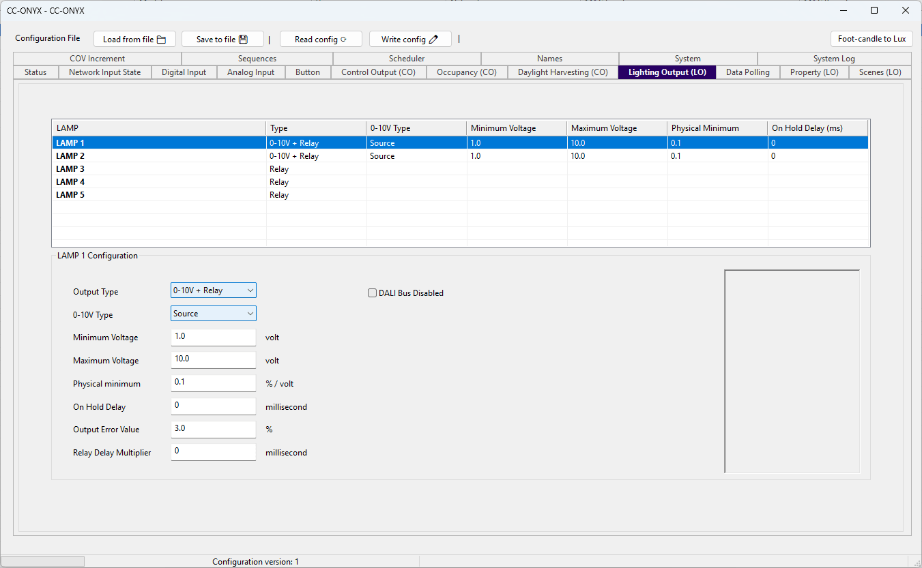922x568 pixels.
Task: Click the Foot-candle to Lux button
Action: 871,39
